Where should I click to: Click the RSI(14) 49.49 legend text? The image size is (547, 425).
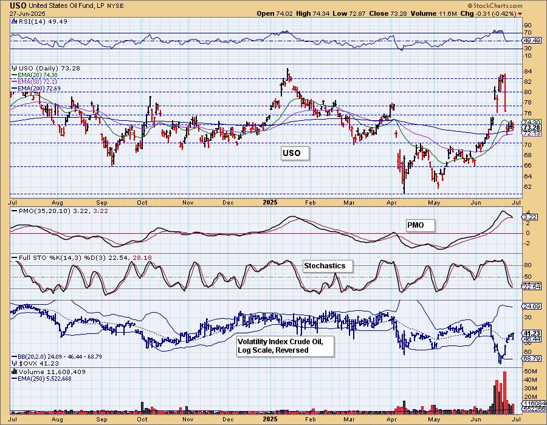43,21
